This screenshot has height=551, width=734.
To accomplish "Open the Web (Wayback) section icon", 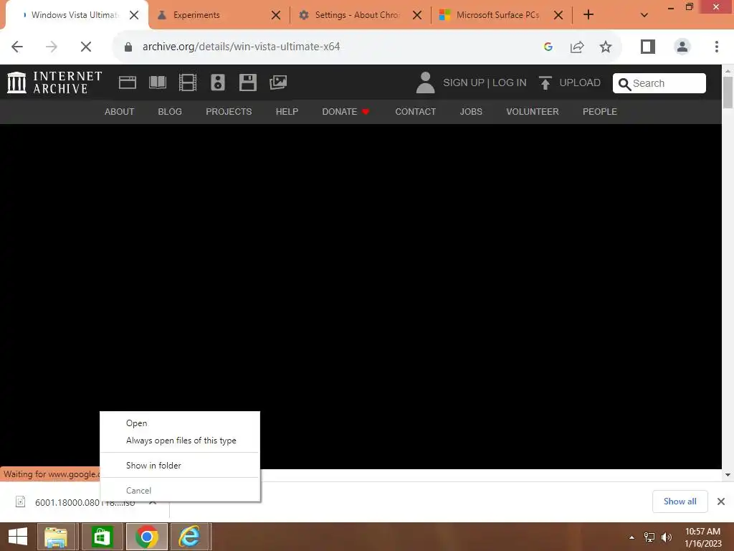I will click(x=128, y=83).
